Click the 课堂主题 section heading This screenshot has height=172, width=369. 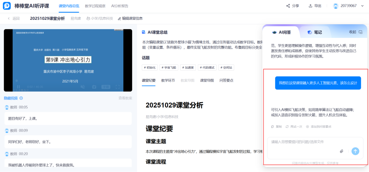tap(156, 142)
